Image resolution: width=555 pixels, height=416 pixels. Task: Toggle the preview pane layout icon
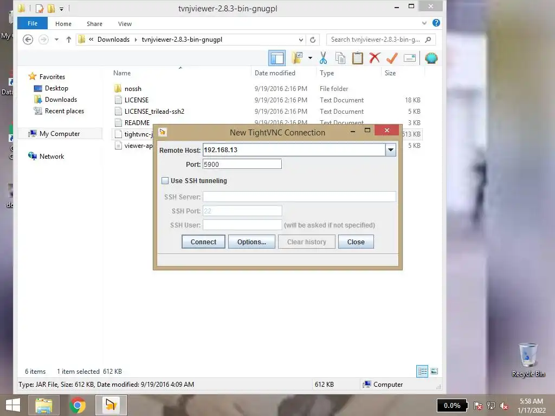pyautogui.click(x=277, y=58)
